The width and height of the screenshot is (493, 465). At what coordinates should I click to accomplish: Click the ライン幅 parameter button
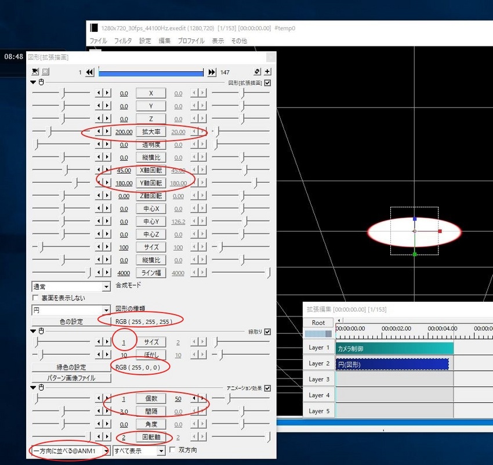[x=151, y=273]
